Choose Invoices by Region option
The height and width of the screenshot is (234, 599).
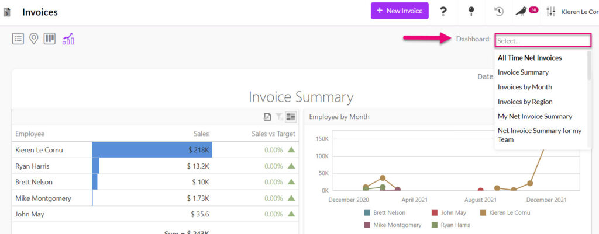pos(525,102)
